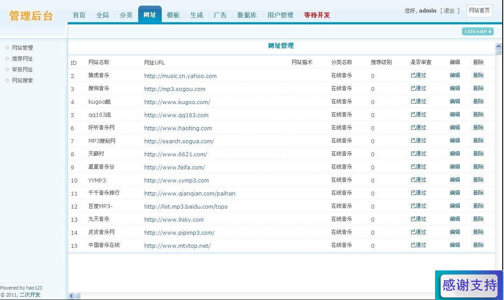The image size is (504, 300).
Task: Delete the YYMP3 entry
Action: pyautogui.click(x=478, y=180)
